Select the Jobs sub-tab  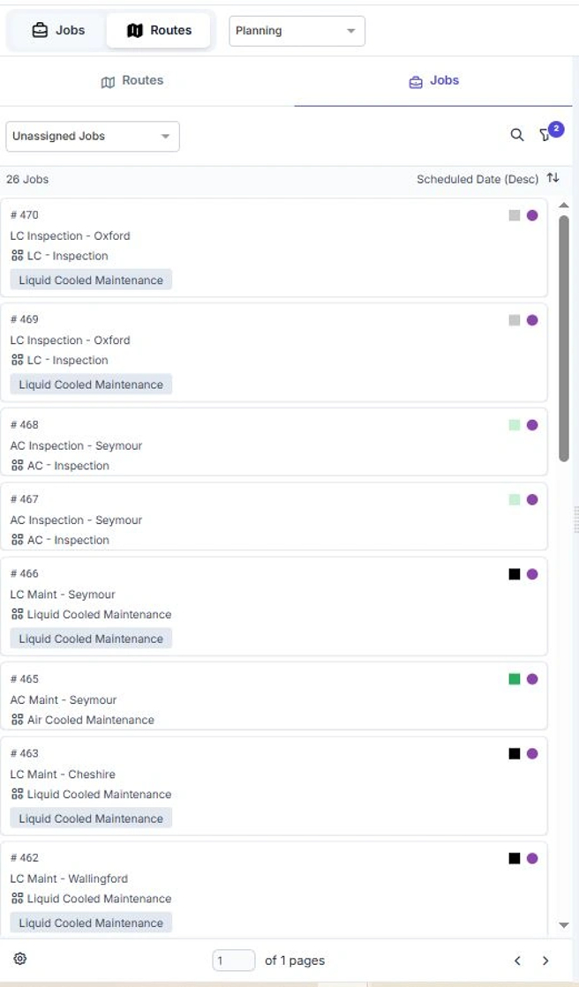point(433,81)
